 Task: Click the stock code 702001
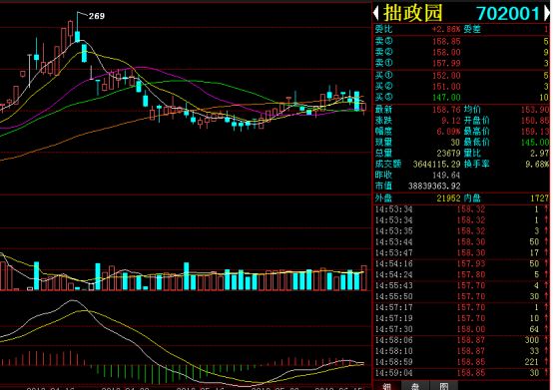click(x=508, y=14)
